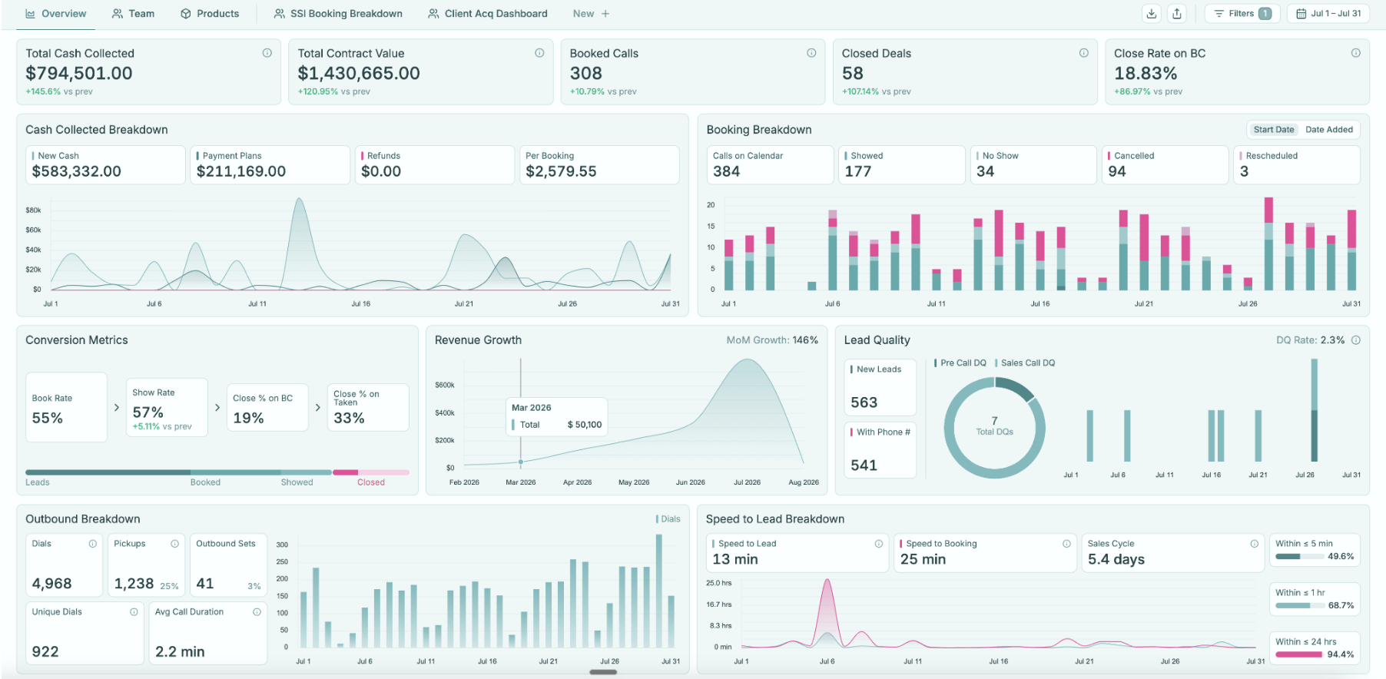
Task: Click info icon on Sales Cycle card
Action: point(1255,544)
